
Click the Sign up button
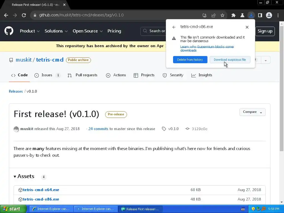click(x=265, y=31)
